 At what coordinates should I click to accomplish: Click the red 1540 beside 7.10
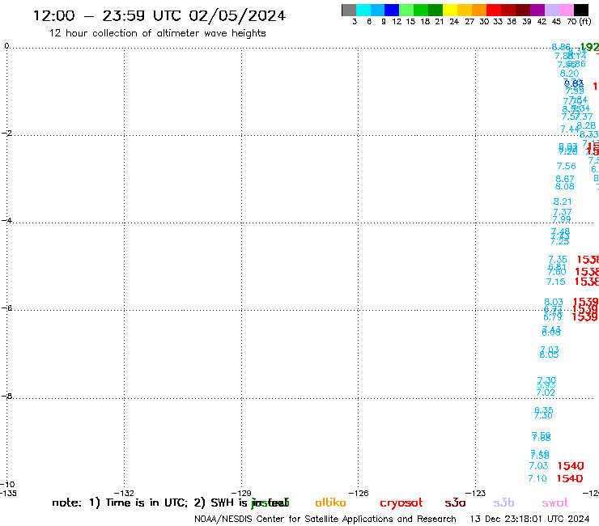coord(570,478)
